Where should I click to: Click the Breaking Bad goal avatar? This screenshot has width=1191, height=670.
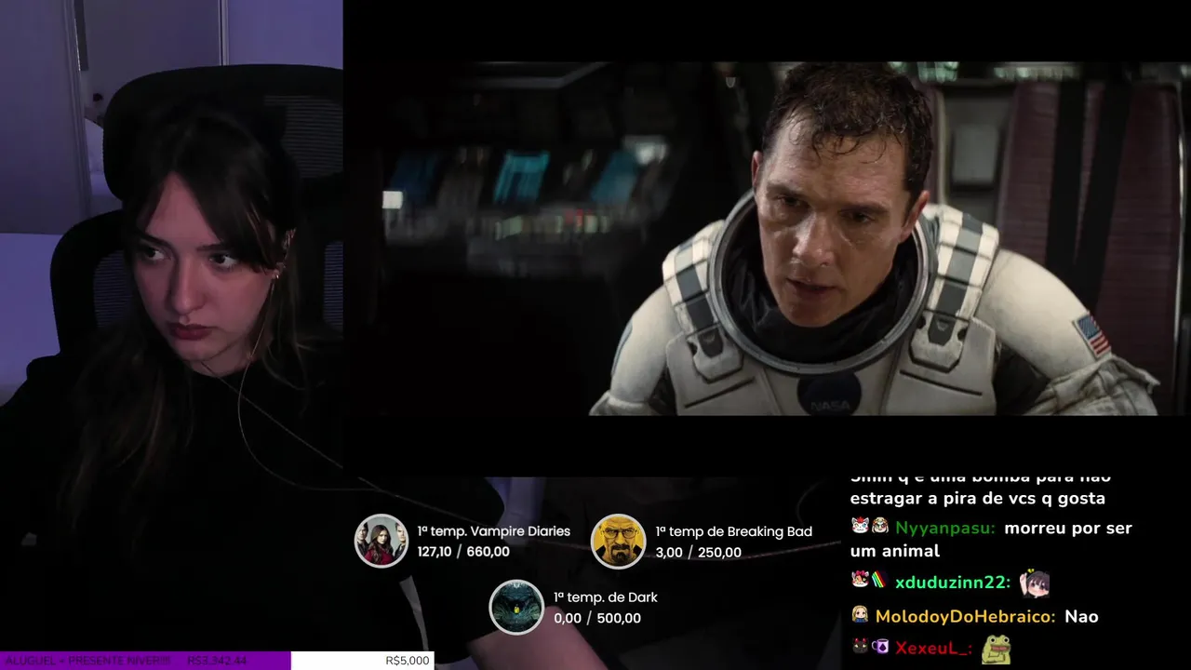click(x=619, y=541)
